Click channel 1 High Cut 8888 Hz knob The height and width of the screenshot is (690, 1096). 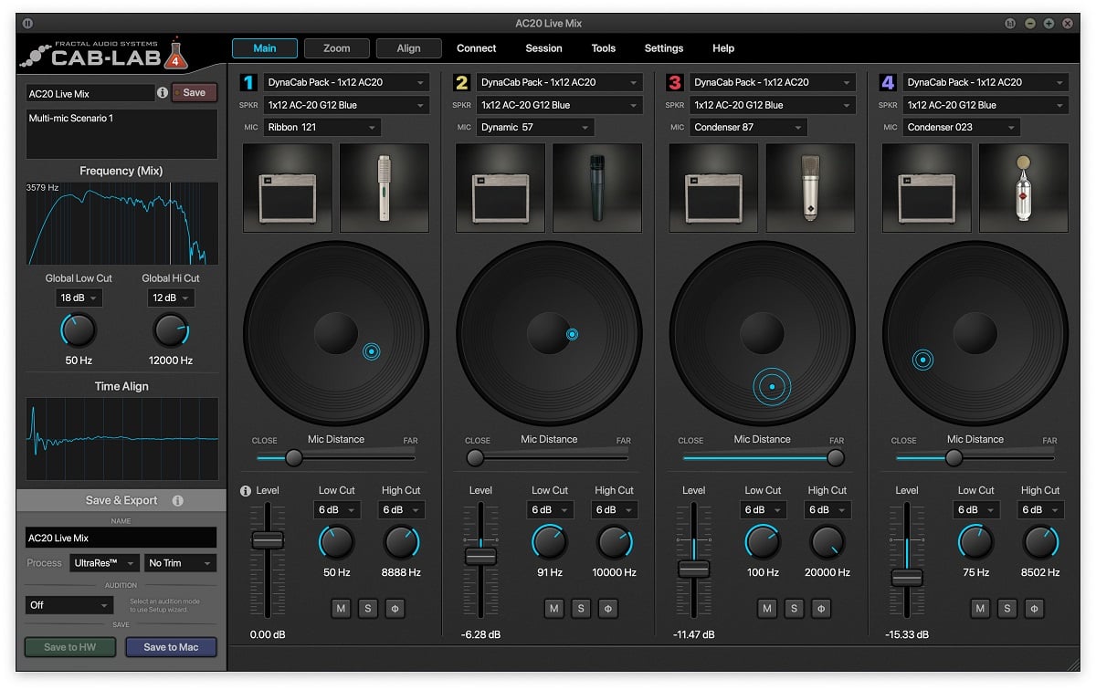pos(401,543)
